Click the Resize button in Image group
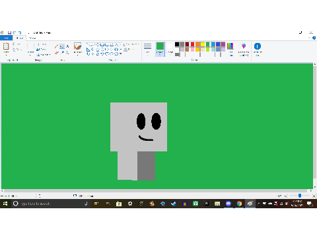 (42, 50)
